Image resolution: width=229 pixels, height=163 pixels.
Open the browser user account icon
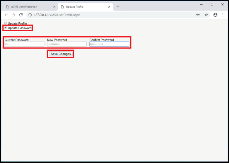pos(215,15)
